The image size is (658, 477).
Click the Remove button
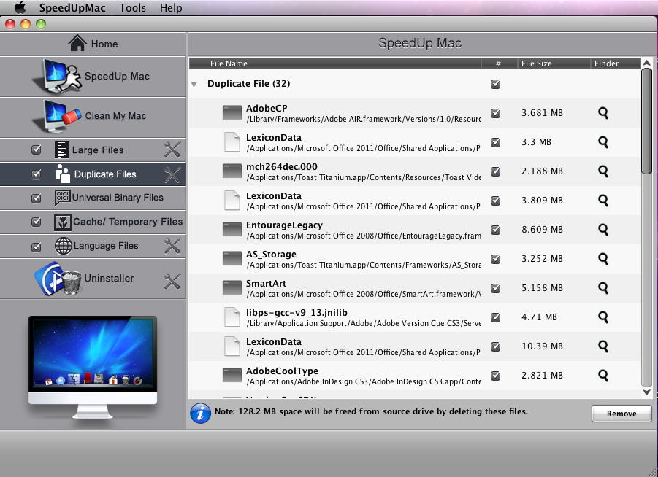click(x=621, y=414)
